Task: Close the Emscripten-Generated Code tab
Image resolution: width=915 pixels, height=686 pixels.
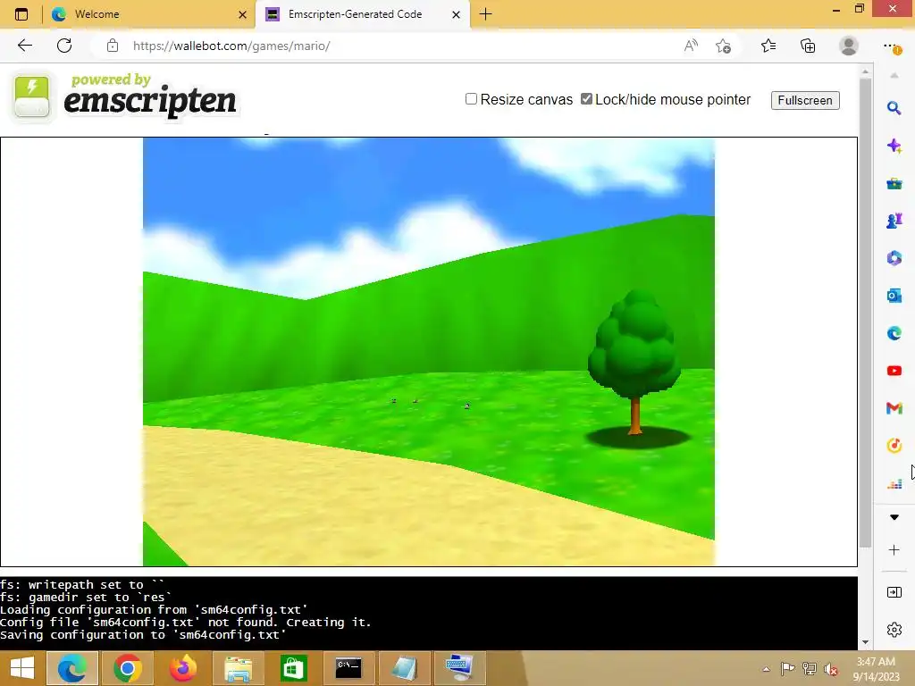Action: [x=457, y=14]
